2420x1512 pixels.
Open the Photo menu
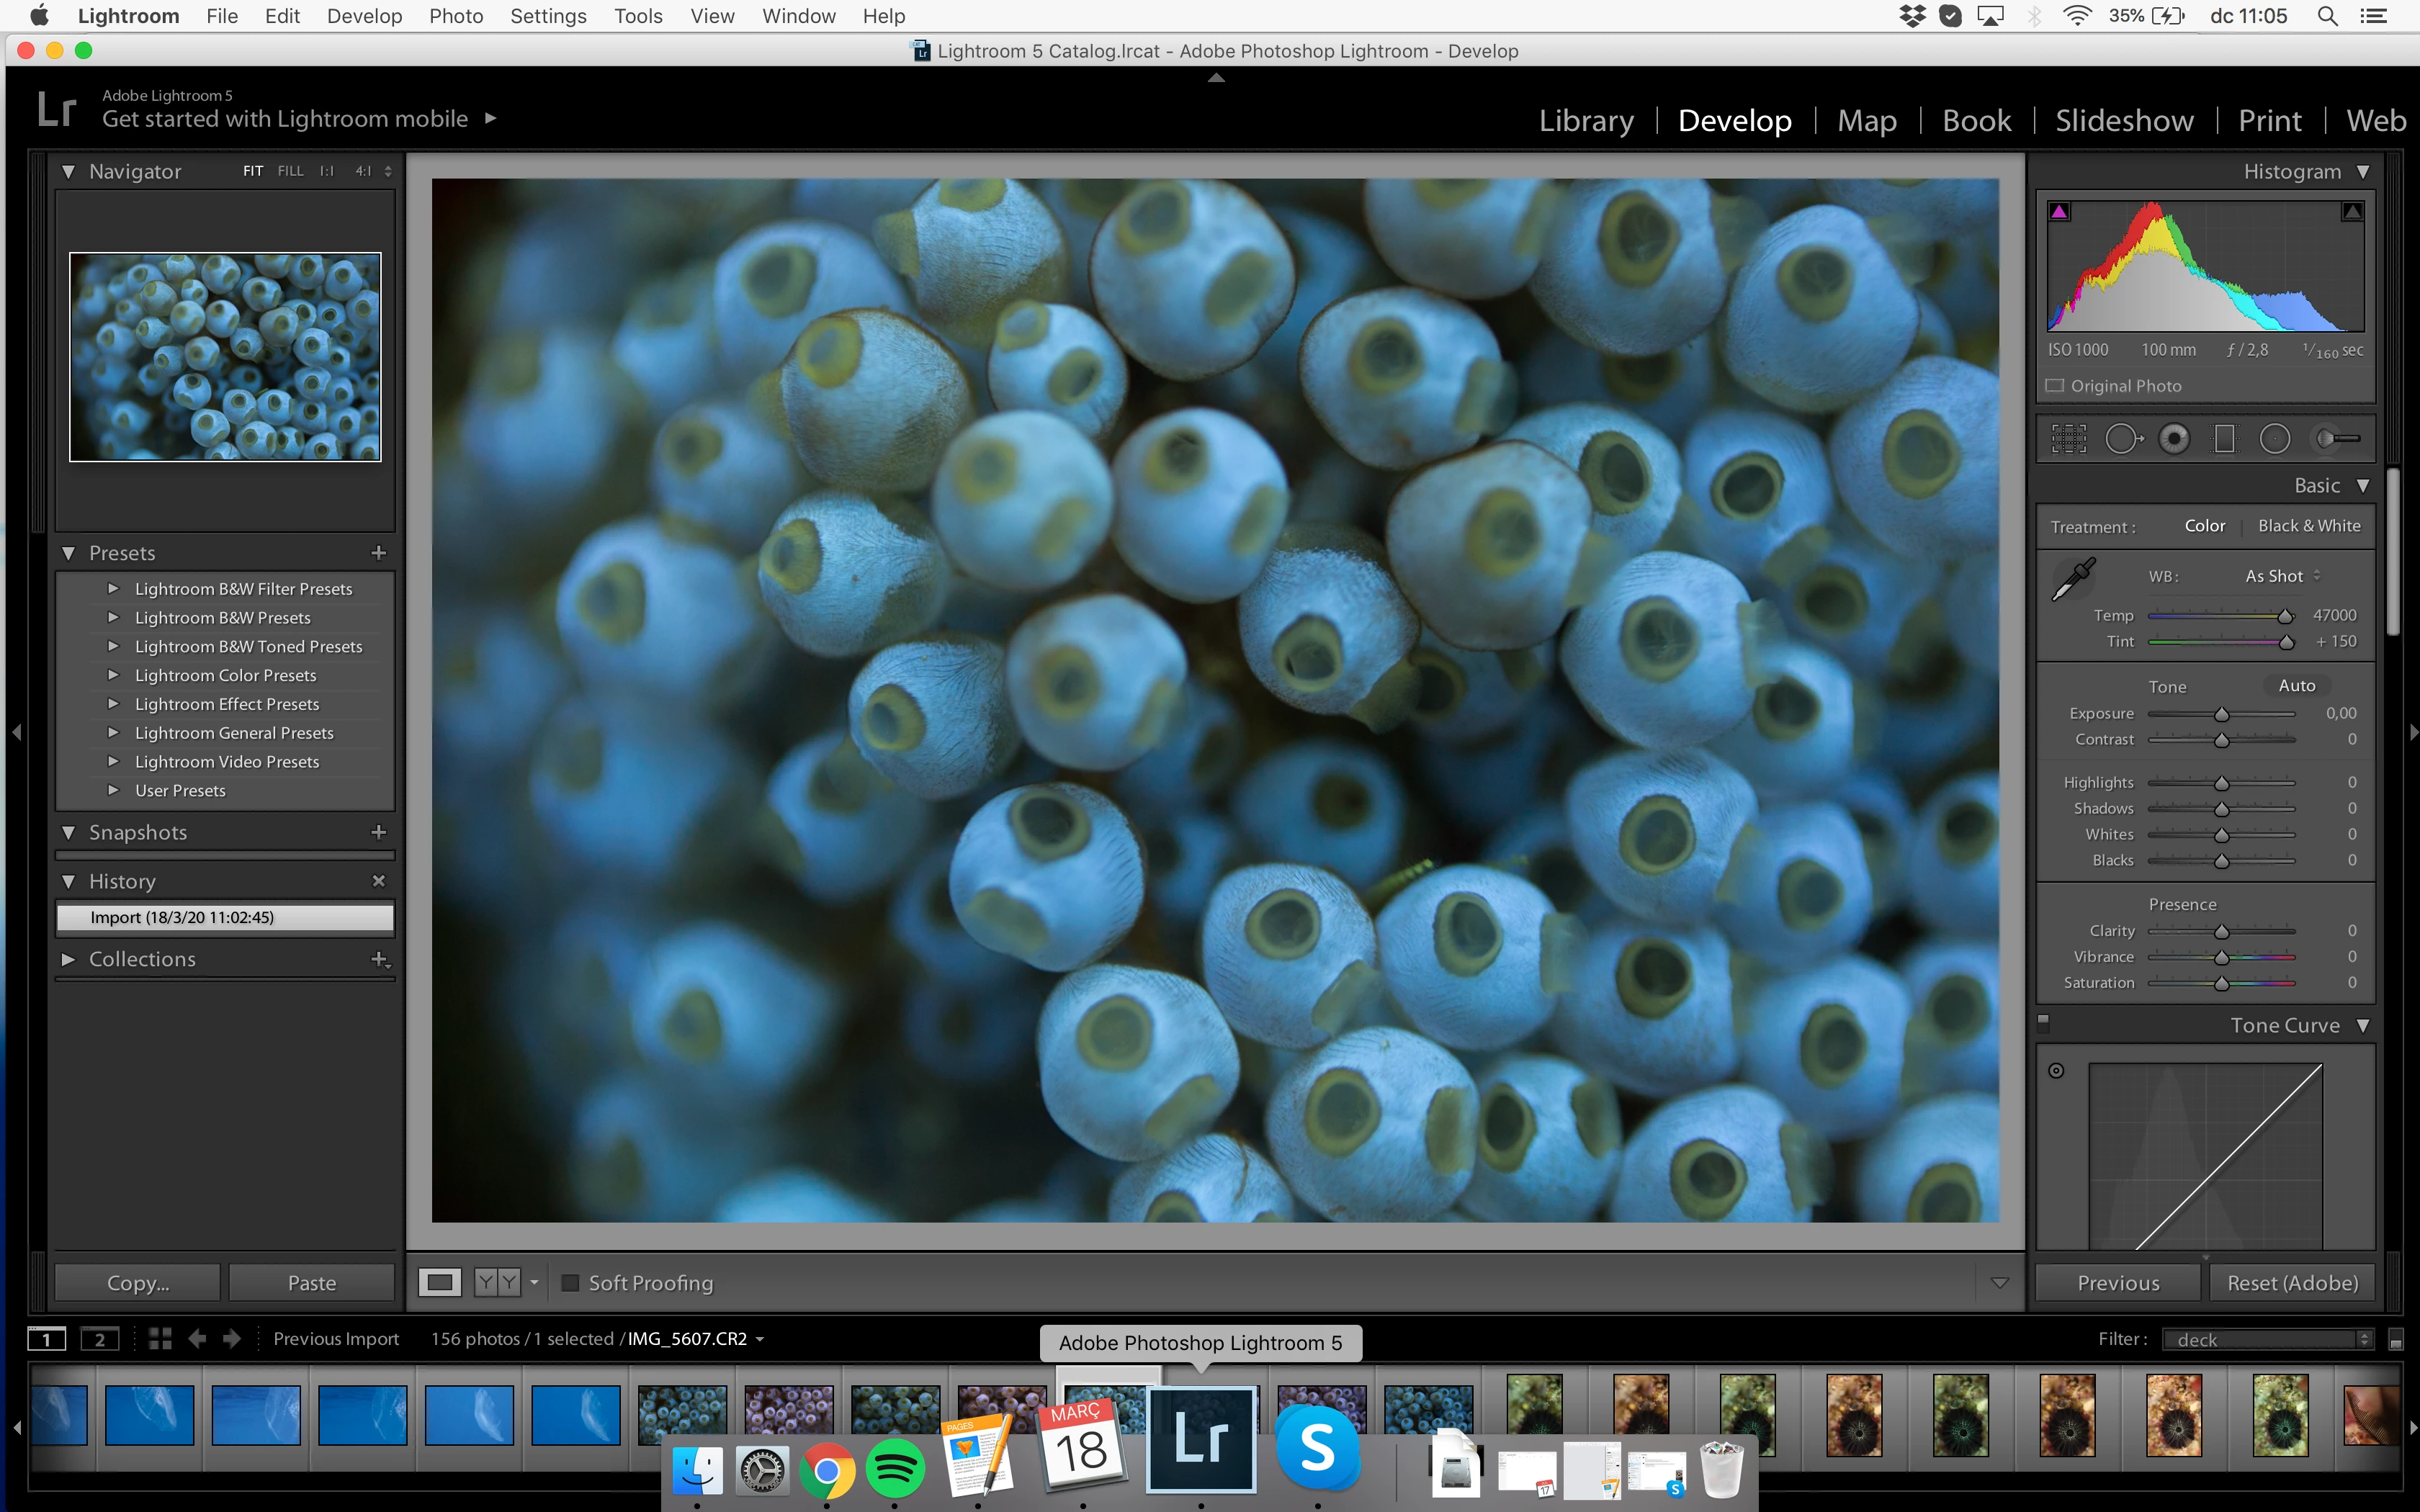pyautogui.click(x=456, y=16)
